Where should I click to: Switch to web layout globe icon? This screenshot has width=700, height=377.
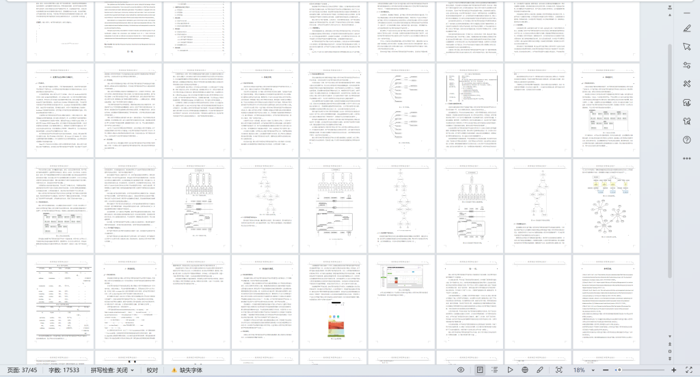525,370
